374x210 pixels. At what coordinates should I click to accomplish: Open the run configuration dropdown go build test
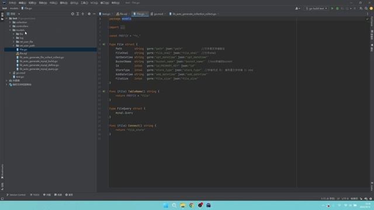(316, 8)
